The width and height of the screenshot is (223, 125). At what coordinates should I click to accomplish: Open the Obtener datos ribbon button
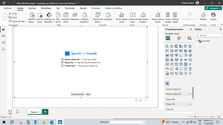[x=32, y=18]
